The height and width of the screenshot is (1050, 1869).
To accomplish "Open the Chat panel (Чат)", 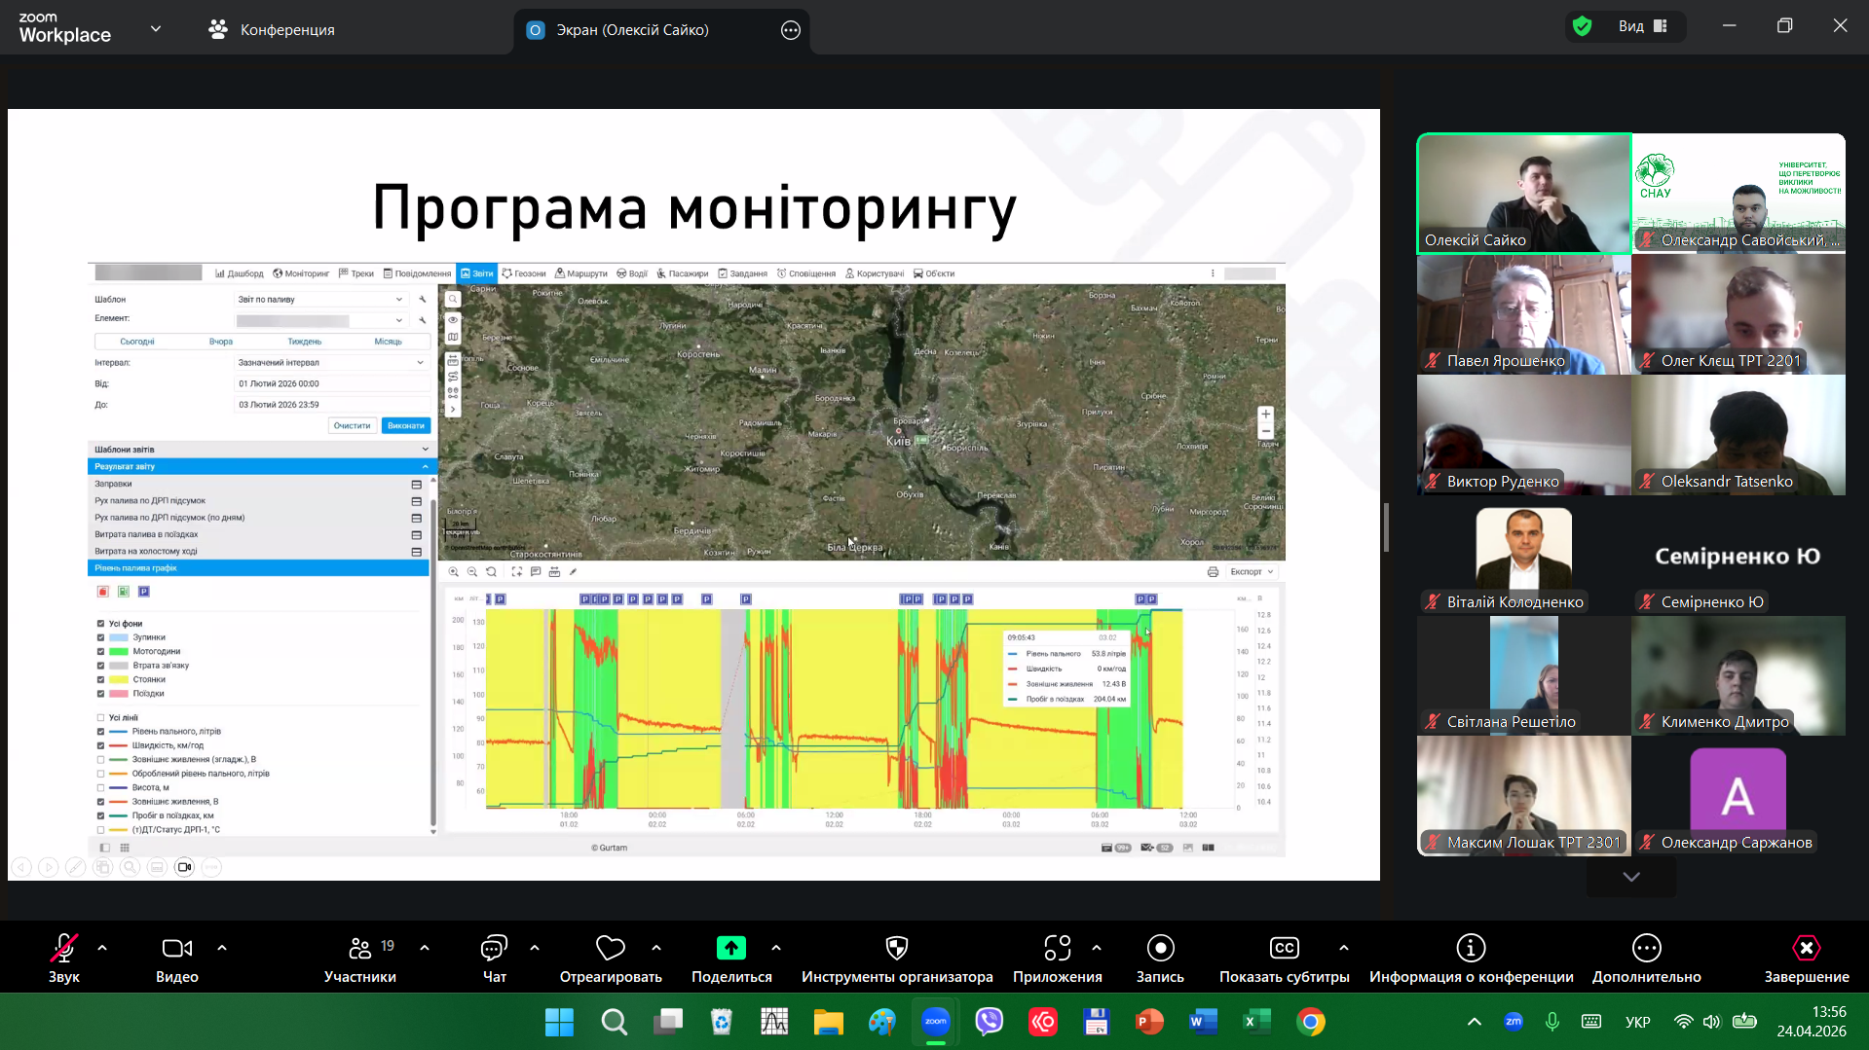I will 494,949.
